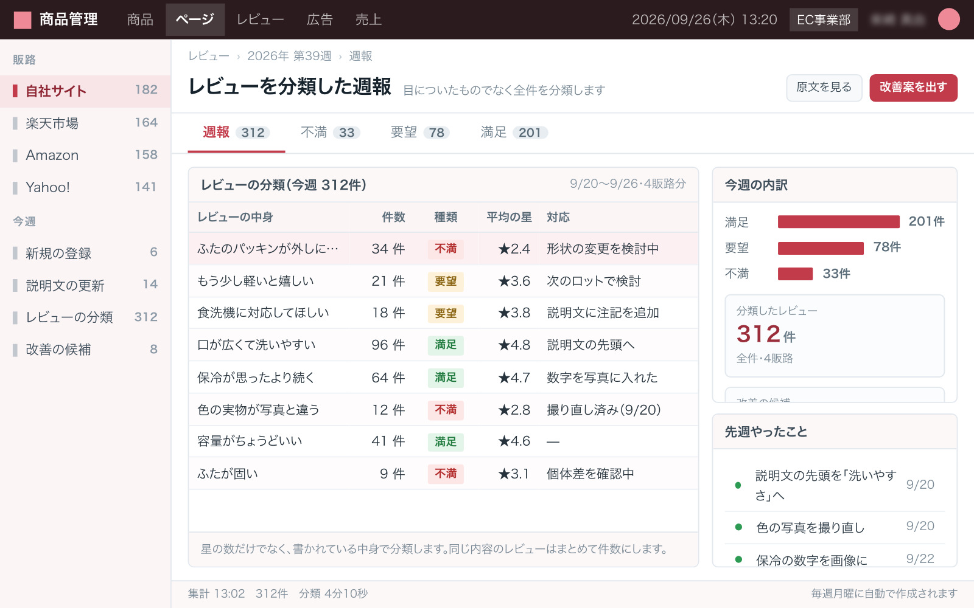
Task: Open the 商品 menu
Action: pos(140,19)
